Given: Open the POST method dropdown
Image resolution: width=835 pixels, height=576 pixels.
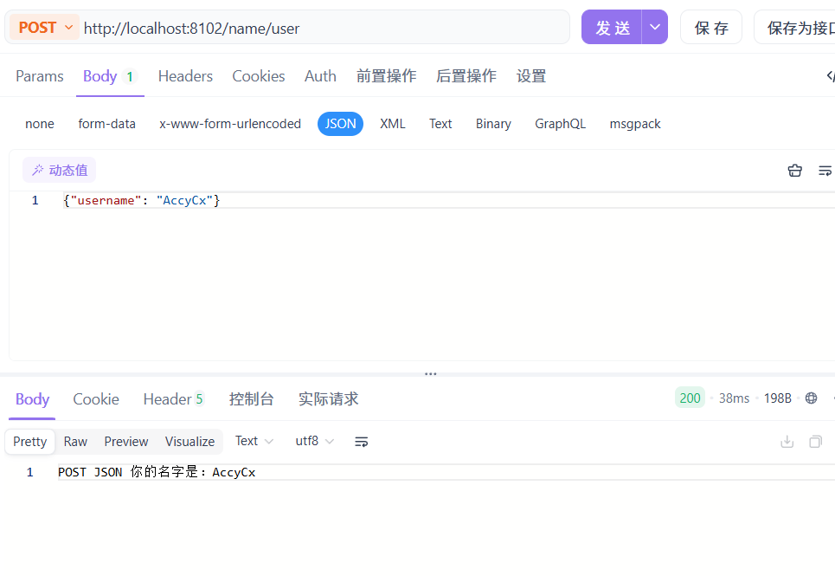Looking at the screenshot, I should point(43,27).
